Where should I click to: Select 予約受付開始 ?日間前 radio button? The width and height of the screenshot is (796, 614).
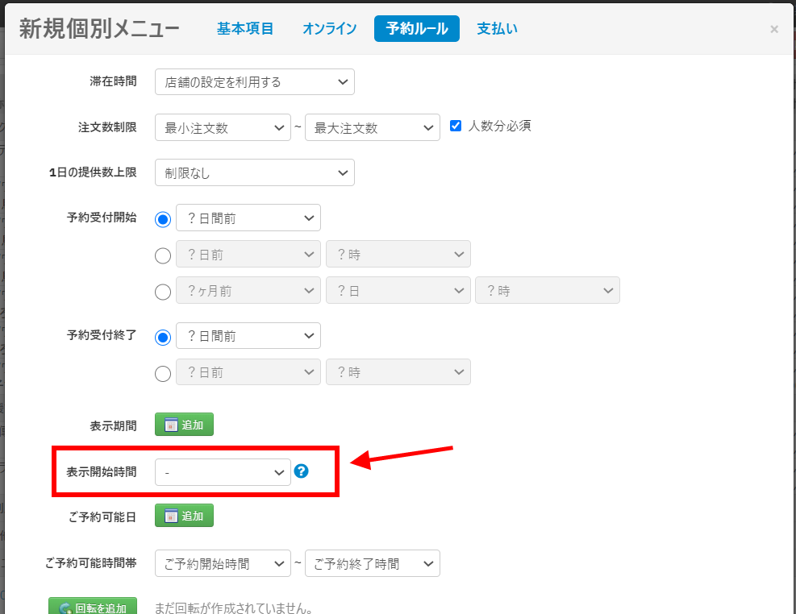point(163,219)
